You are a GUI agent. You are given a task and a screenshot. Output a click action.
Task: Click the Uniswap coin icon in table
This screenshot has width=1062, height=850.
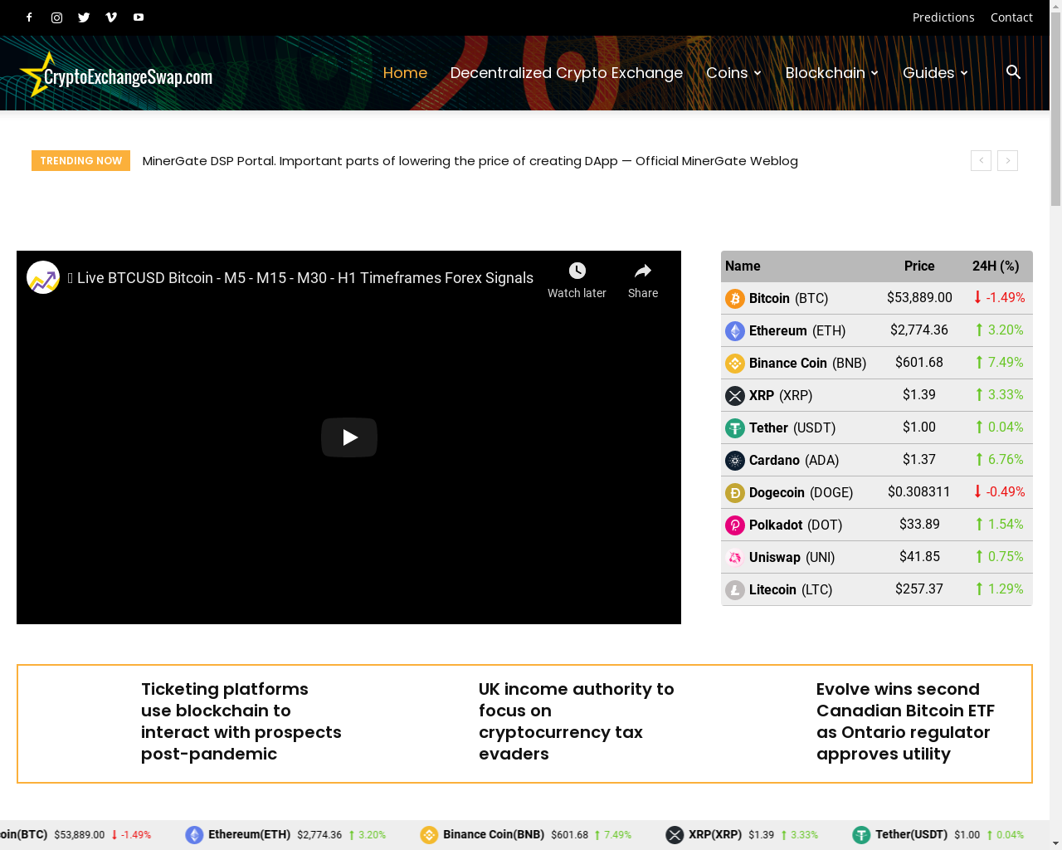click(735, 557)
